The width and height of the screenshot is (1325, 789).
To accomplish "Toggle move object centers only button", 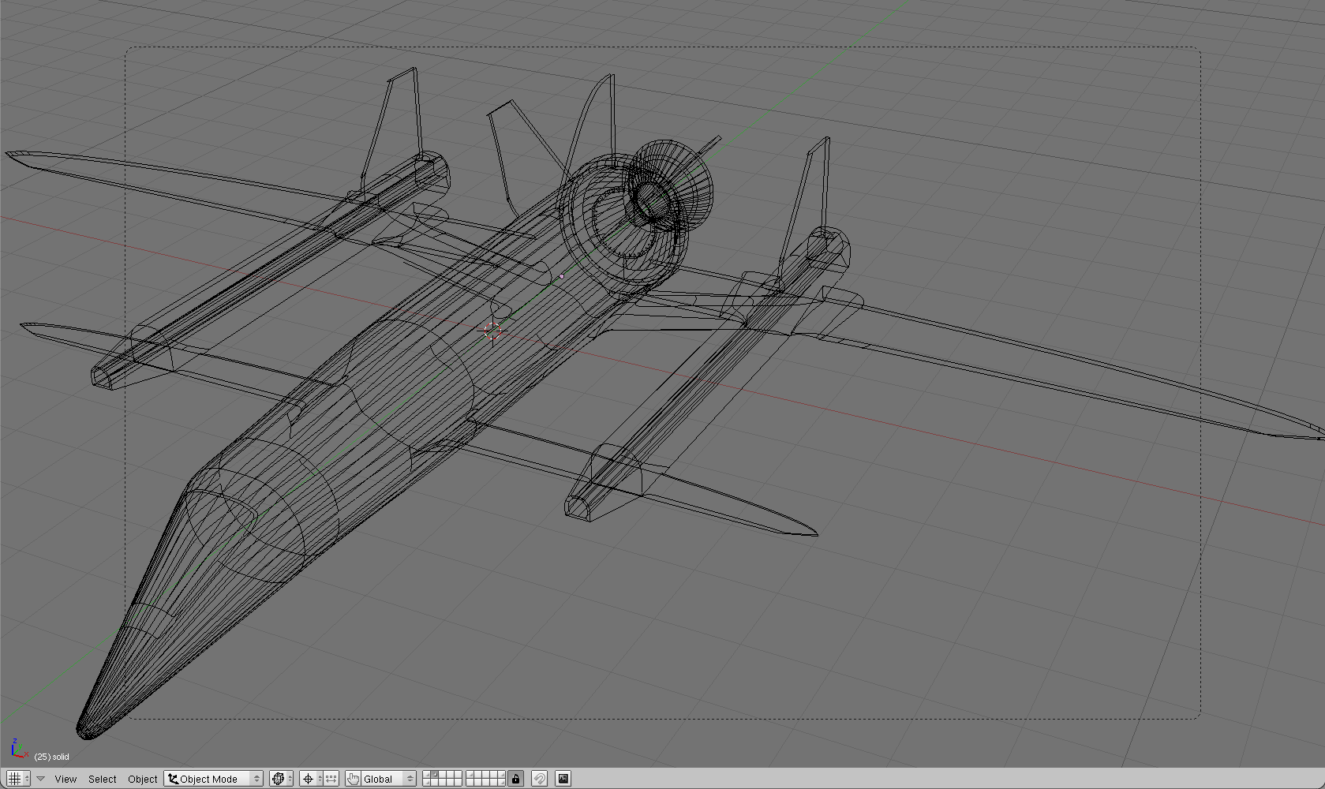I will (331, 779).
